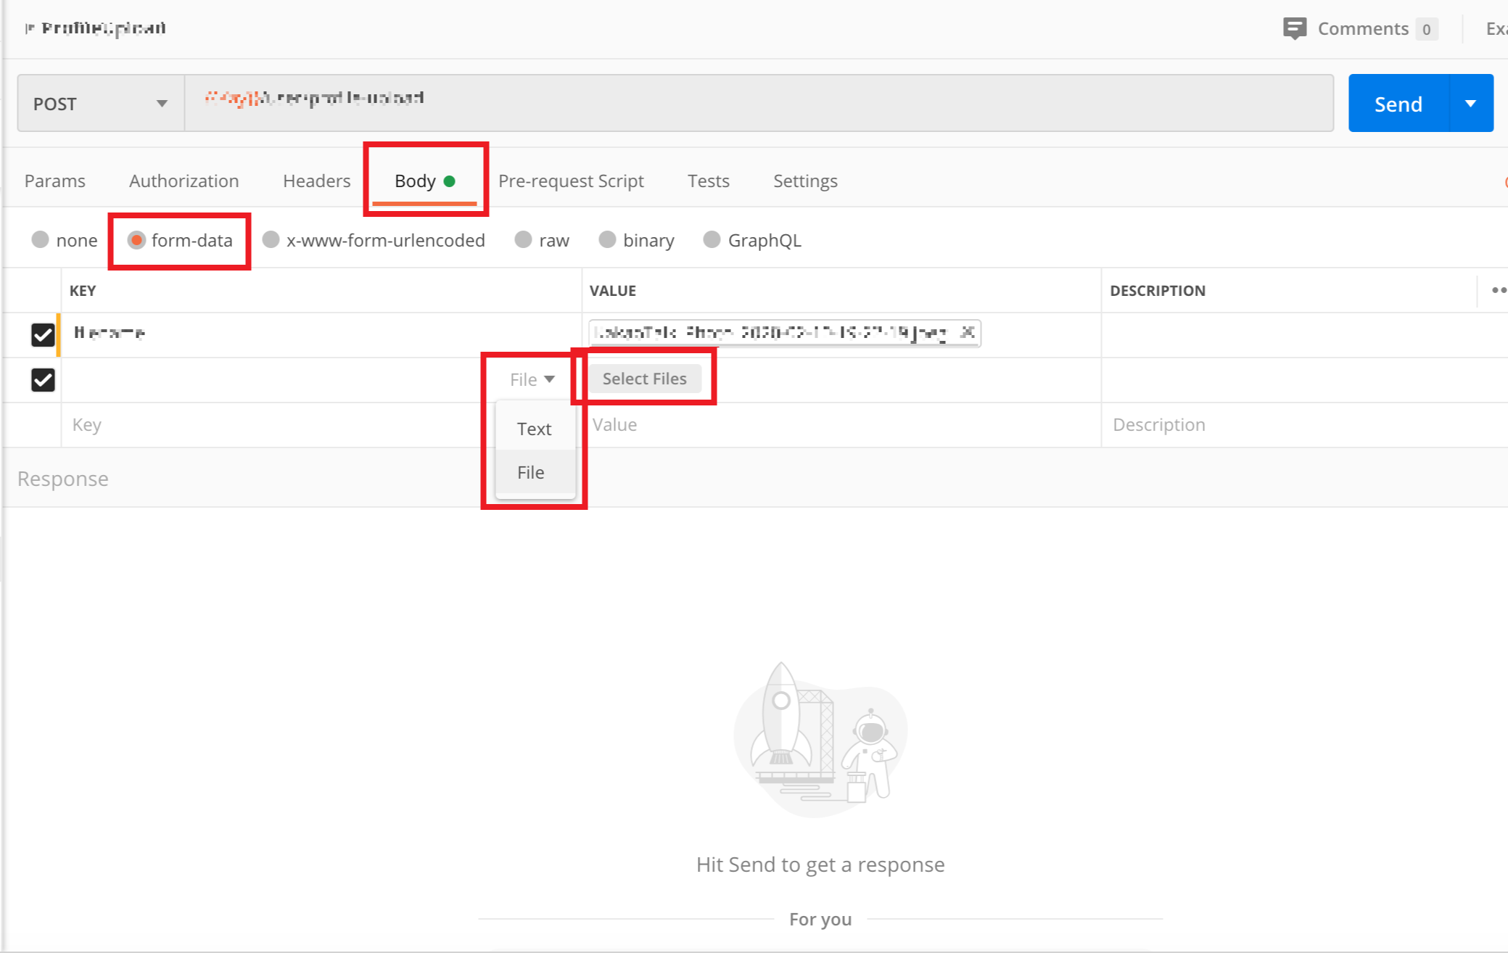
Task: Click the Select Files button
Action: click(644, 379)
